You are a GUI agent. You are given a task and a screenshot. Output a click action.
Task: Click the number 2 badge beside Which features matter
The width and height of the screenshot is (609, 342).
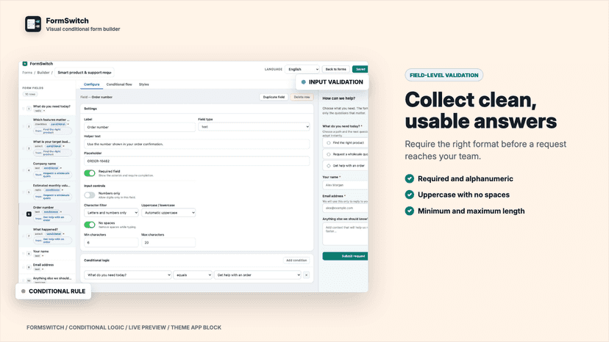[x=29, y=126]
